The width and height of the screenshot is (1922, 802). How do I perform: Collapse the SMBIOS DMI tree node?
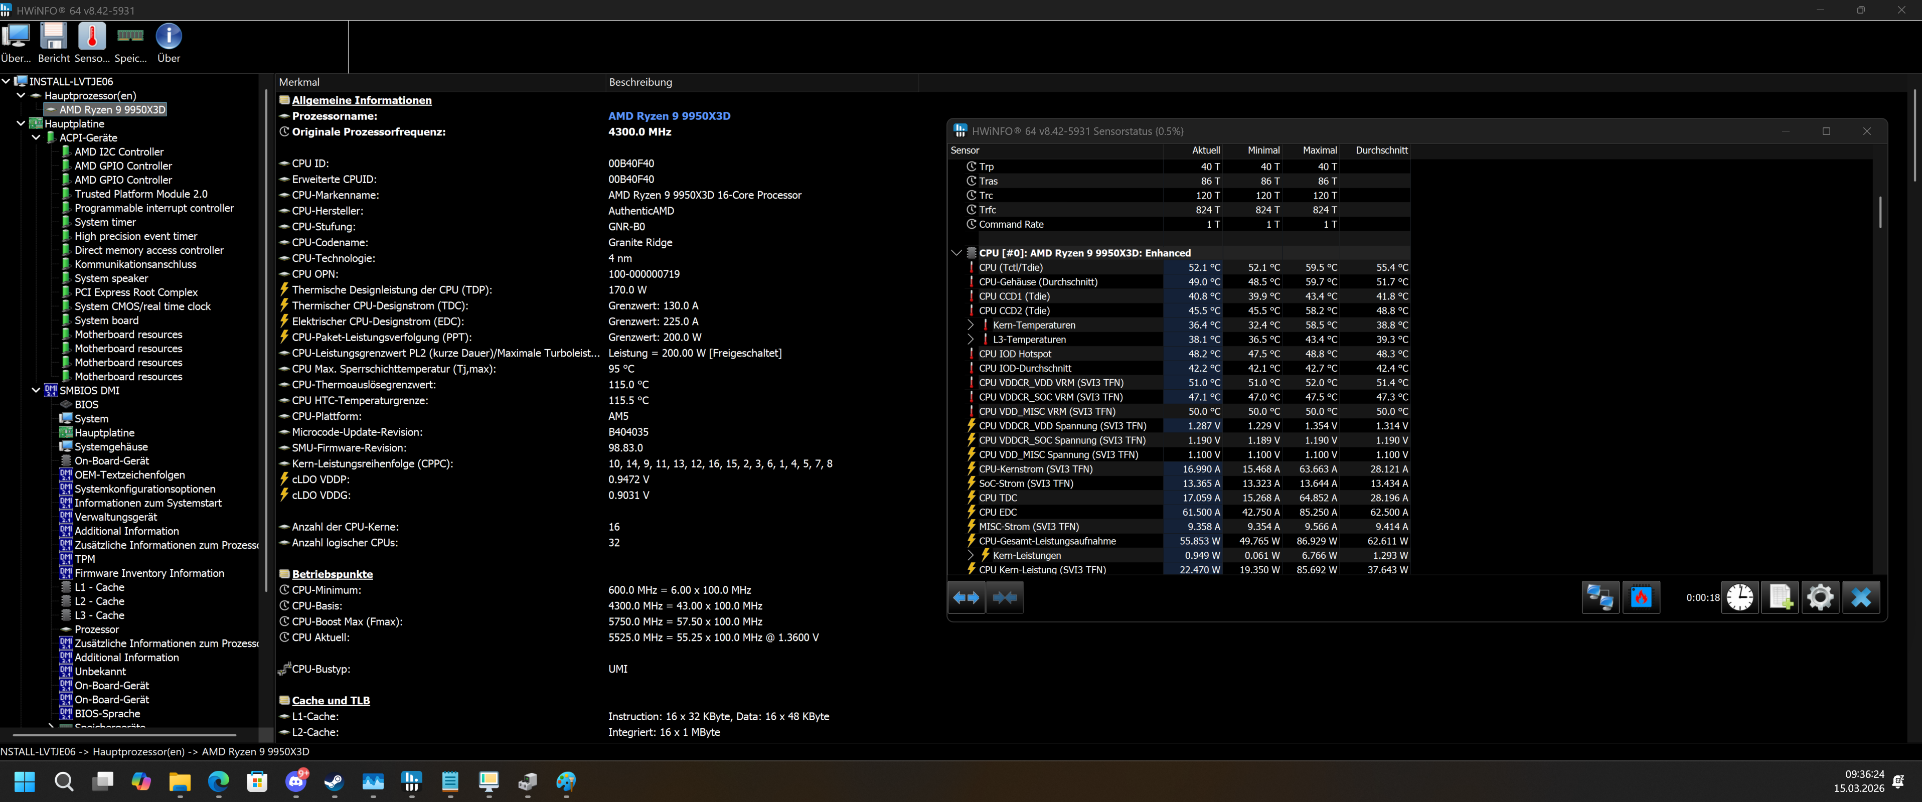click(36, 390)
